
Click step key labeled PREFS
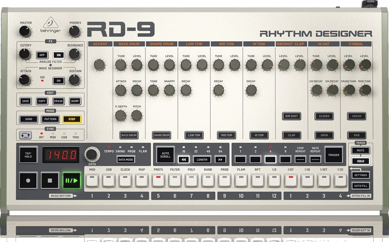(158, 181)
